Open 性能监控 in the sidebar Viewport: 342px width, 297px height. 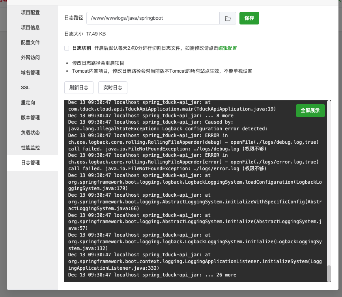tap(30, 148)
